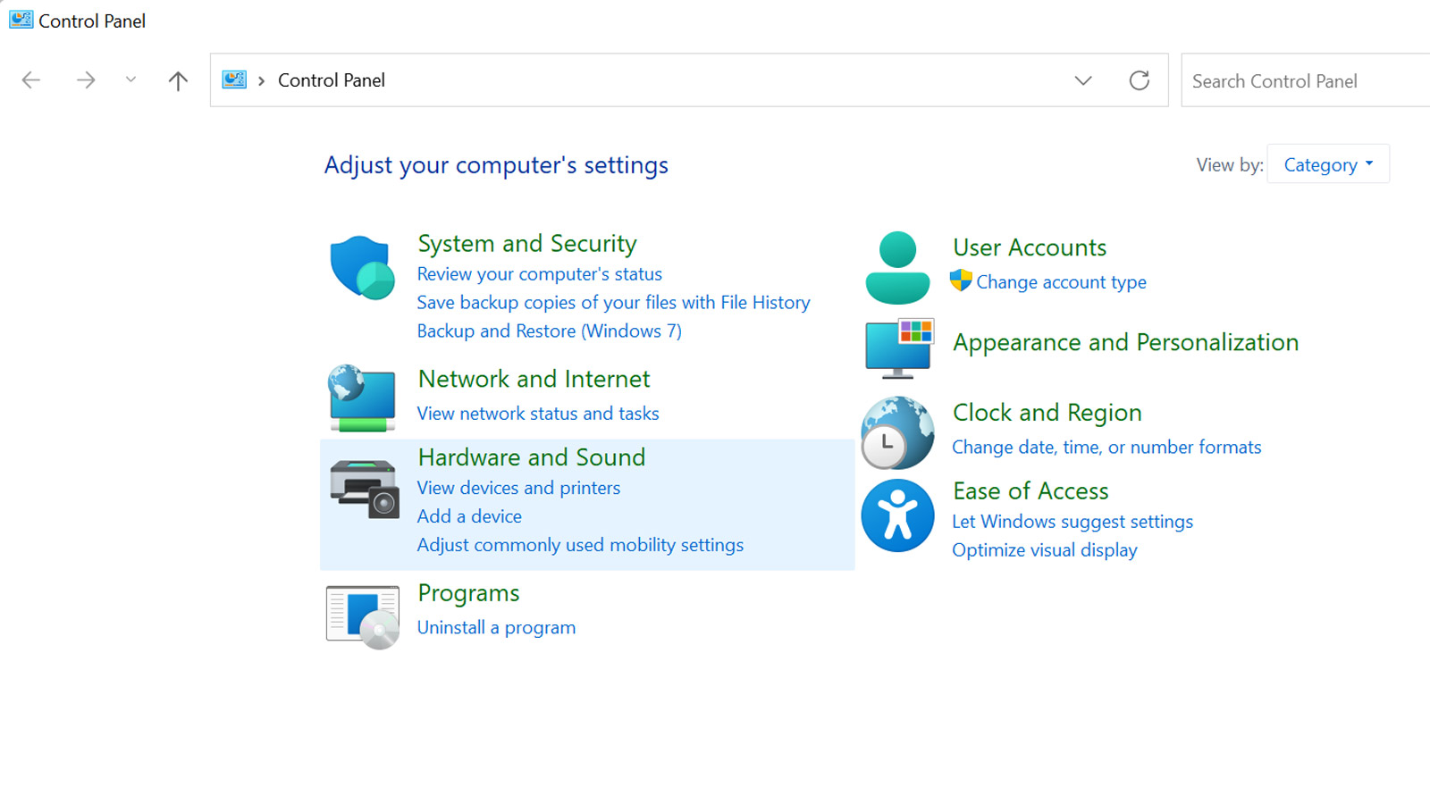Click Add a device link
The height and width of the screenshot is (804, 1430).
[469, 516]
